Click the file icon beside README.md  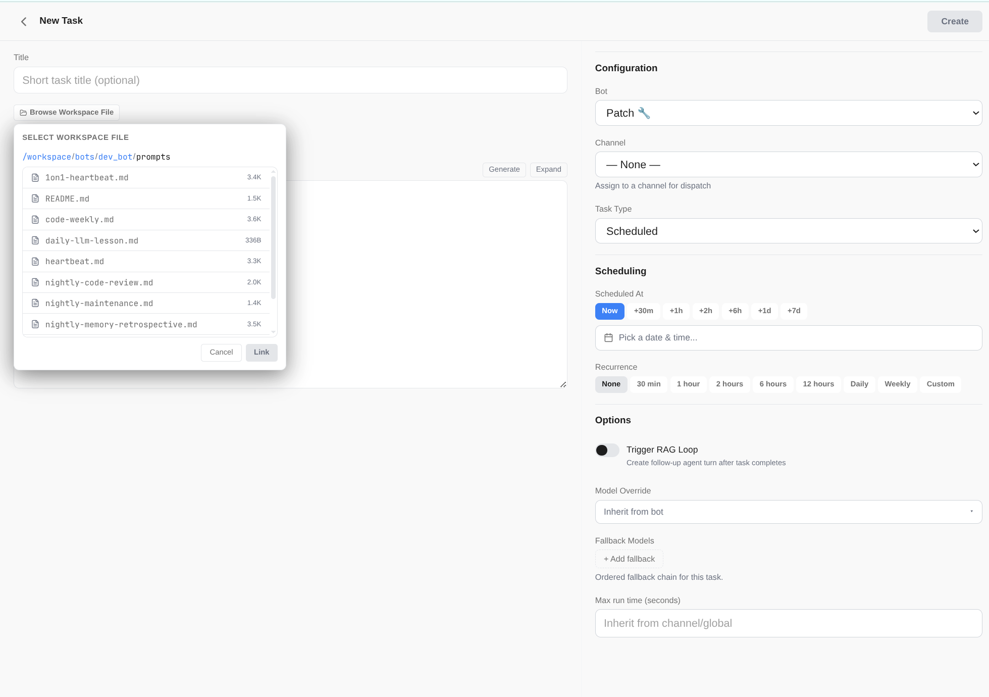[x=35, y=198]
